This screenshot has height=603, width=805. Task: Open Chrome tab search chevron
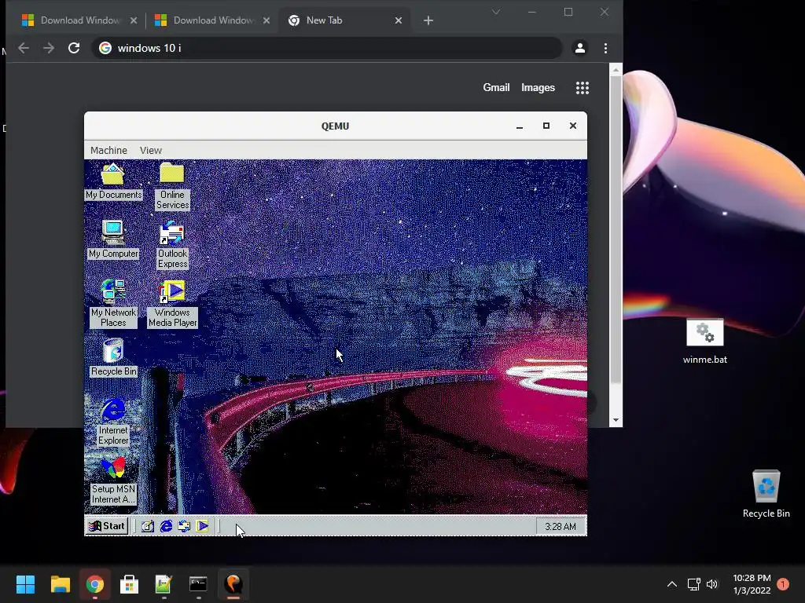coord(496,12)
